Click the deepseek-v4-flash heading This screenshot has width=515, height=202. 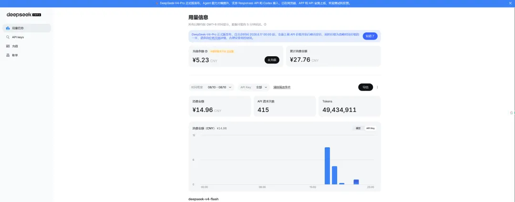click(x=203, y=199)
